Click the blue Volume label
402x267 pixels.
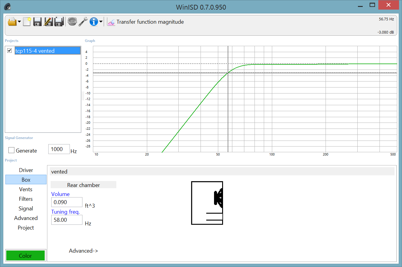pyautogui.click(x=60, y=194)
